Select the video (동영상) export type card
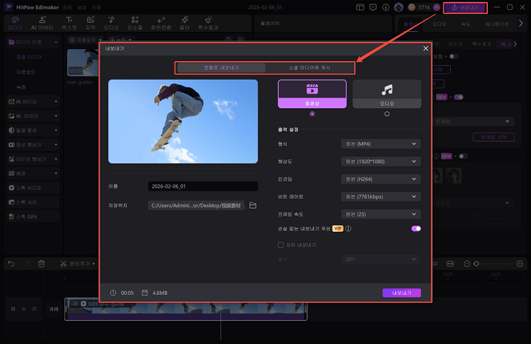This screenshot has height=344, width=531. 312,94
